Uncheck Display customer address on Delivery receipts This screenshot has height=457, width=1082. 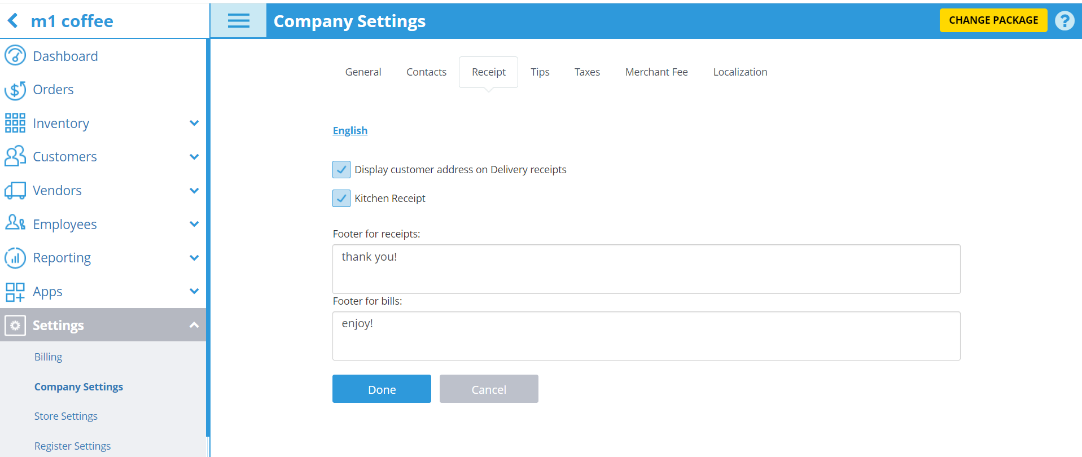click(341, 169)
